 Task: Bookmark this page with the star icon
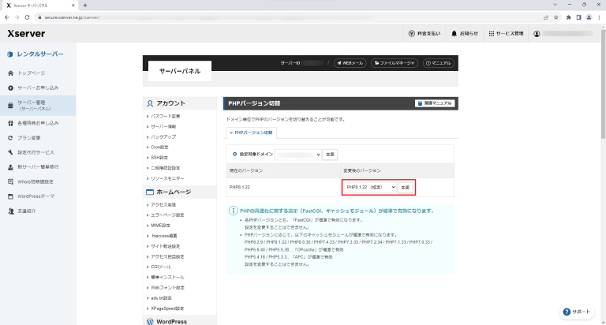557,17
